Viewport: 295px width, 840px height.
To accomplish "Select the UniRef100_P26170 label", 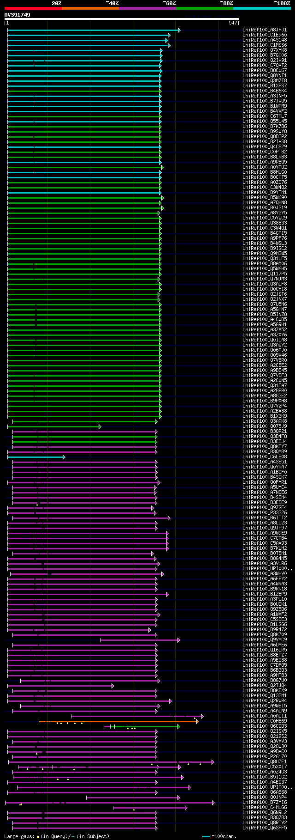I will [265, 756].
